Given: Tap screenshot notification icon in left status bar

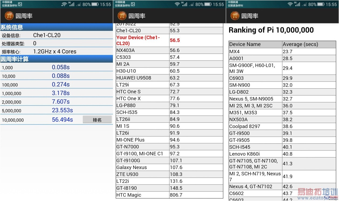Looking at the screenshot, I should [20, 4].
